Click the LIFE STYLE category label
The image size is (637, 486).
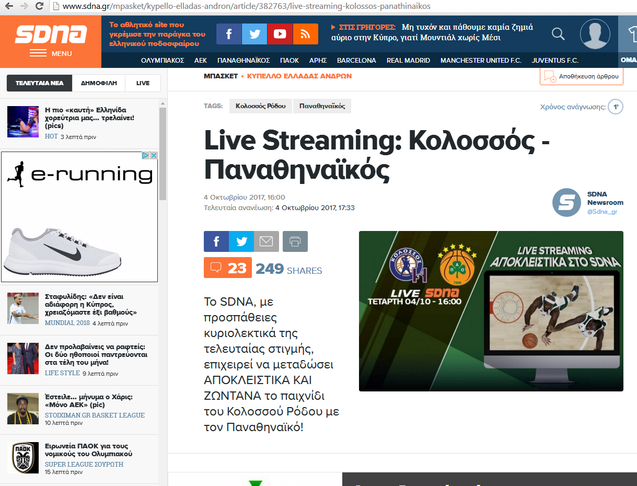[62, 373]
